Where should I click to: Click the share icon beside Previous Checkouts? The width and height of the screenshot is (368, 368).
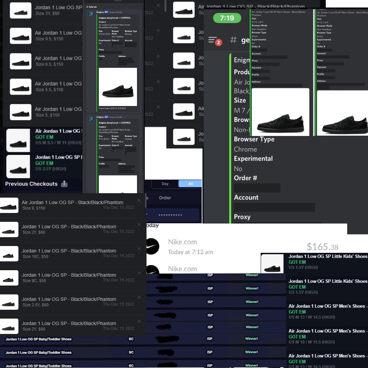click(x=64, y=184)
